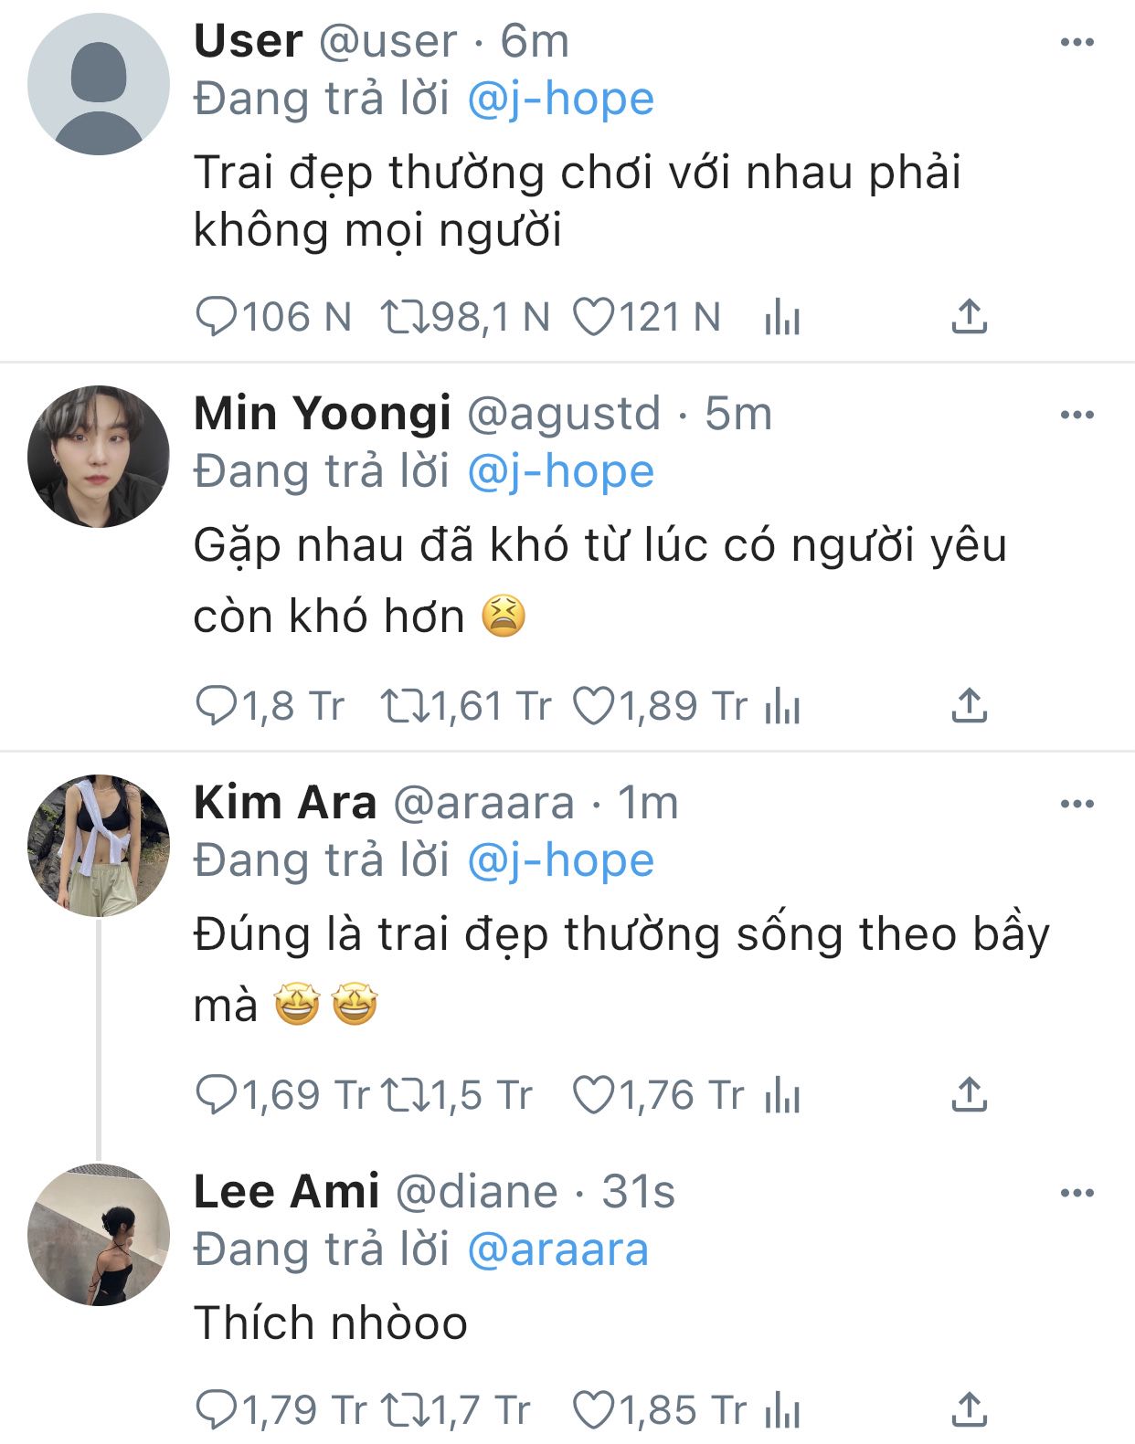Reply to Lee Ami's tweet
This screenshot has width=1135, height=1444.
pyautogui.click(x=217, y=1410)
